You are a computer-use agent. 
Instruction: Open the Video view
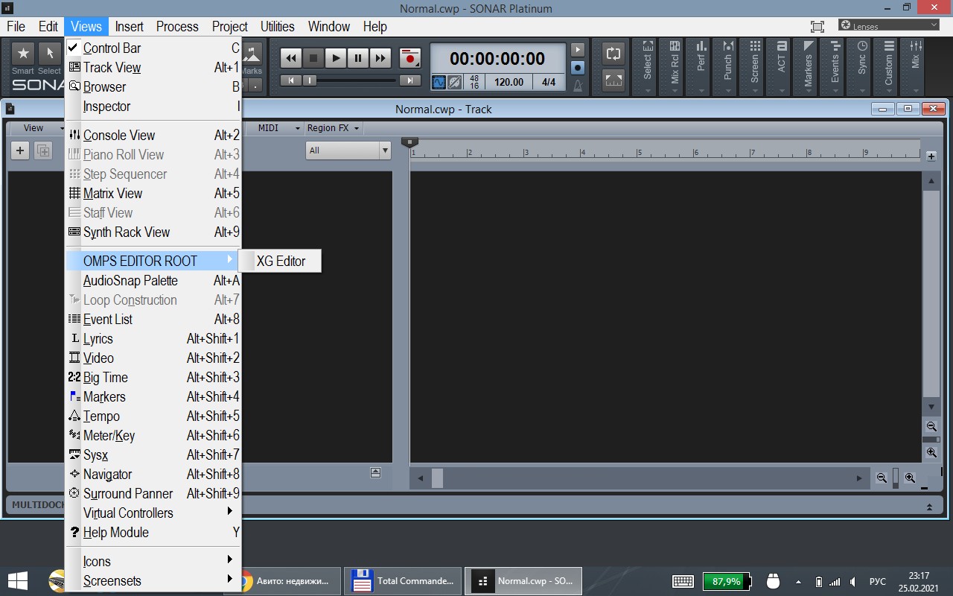coord(153,358)
